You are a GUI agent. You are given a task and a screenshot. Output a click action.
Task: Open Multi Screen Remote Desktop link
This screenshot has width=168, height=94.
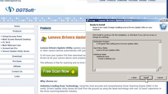tap(17, 39)
